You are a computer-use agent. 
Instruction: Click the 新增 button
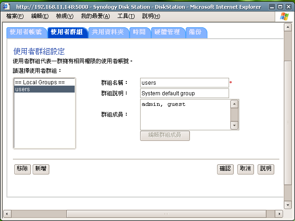(x=41, y=169)
